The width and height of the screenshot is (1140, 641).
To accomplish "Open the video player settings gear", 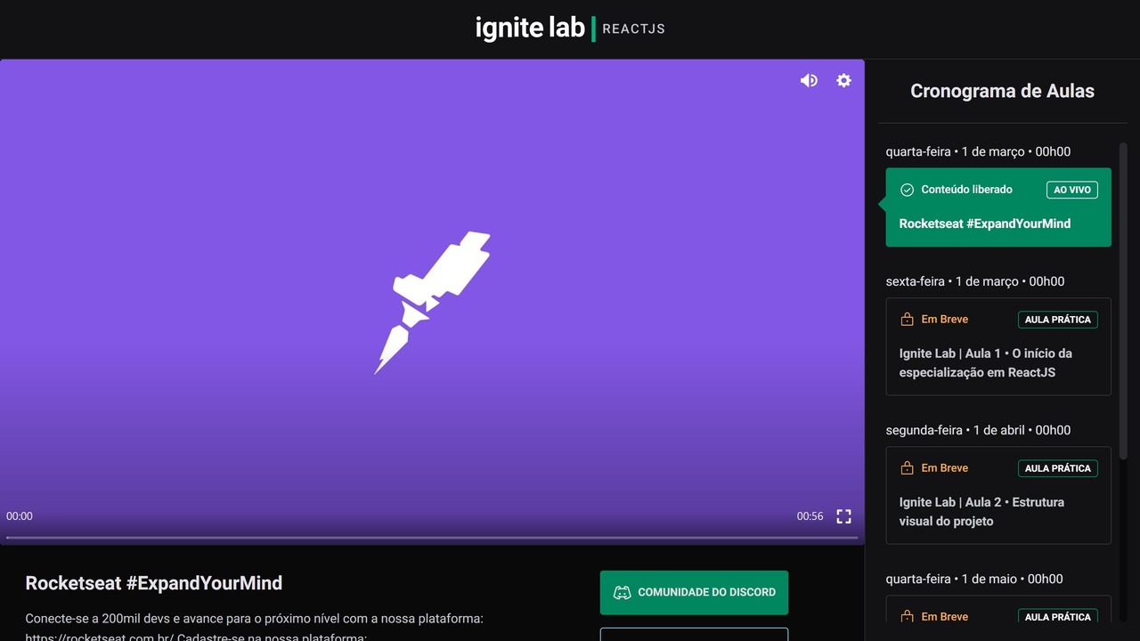I will pos(843,80).
